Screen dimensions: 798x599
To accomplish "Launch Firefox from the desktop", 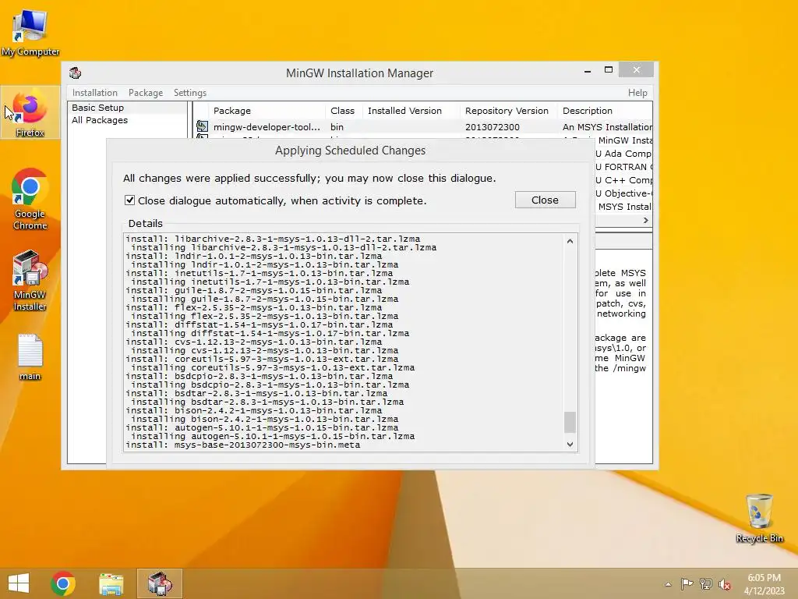I will coord(30,113).
